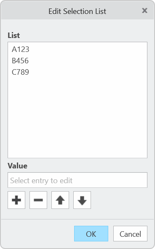The image size is (155, 249).
Task: Click the Cancel button
Action: tap(130, 234)
